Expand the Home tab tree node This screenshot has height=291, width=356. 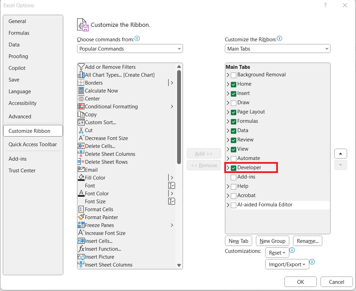click(x=228, y=84)
